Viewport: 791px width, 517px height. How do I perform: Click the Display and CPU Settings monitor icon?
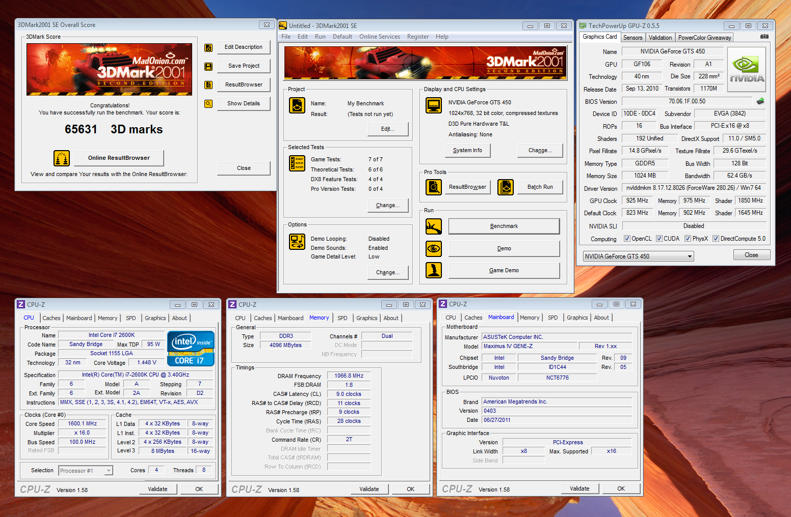point(434,105)
